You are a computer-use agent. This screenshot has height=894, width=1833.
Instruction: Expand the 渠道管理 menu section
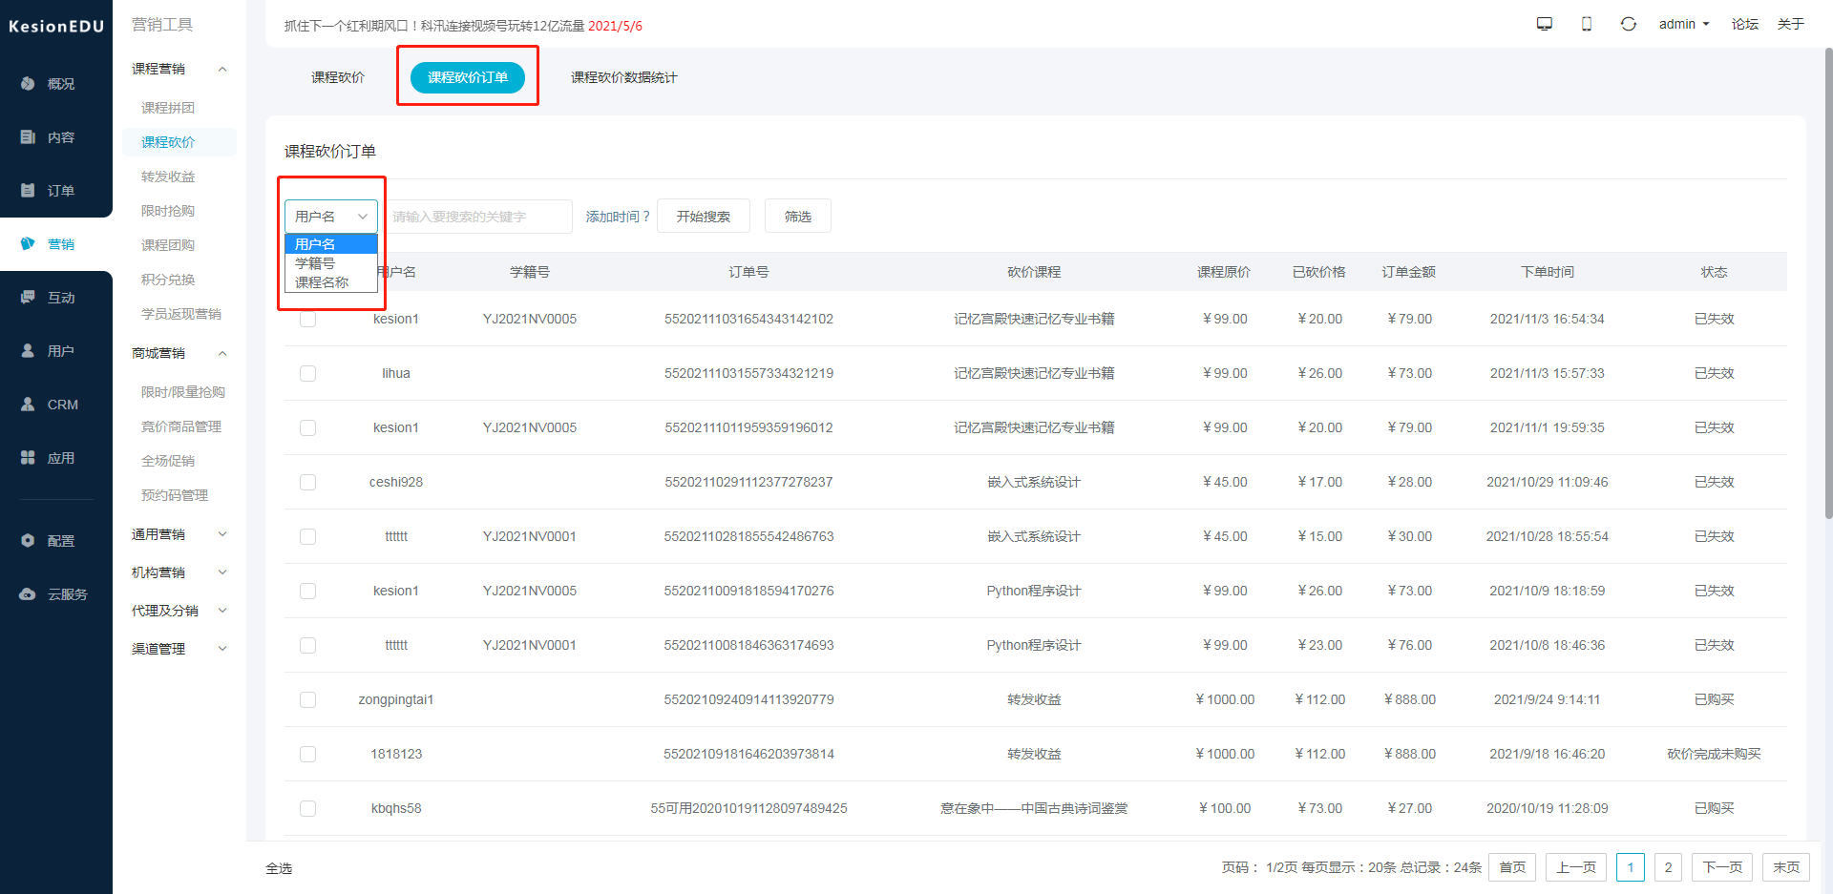179,649
